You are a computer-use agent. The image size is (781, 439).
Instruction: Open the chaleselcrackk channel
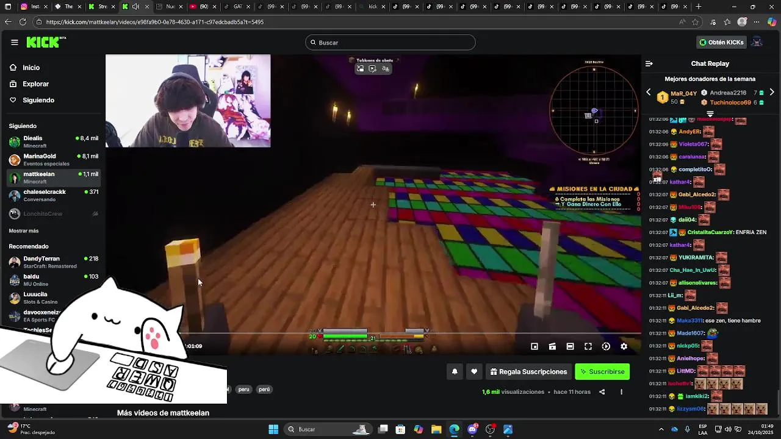pos(54,195)
